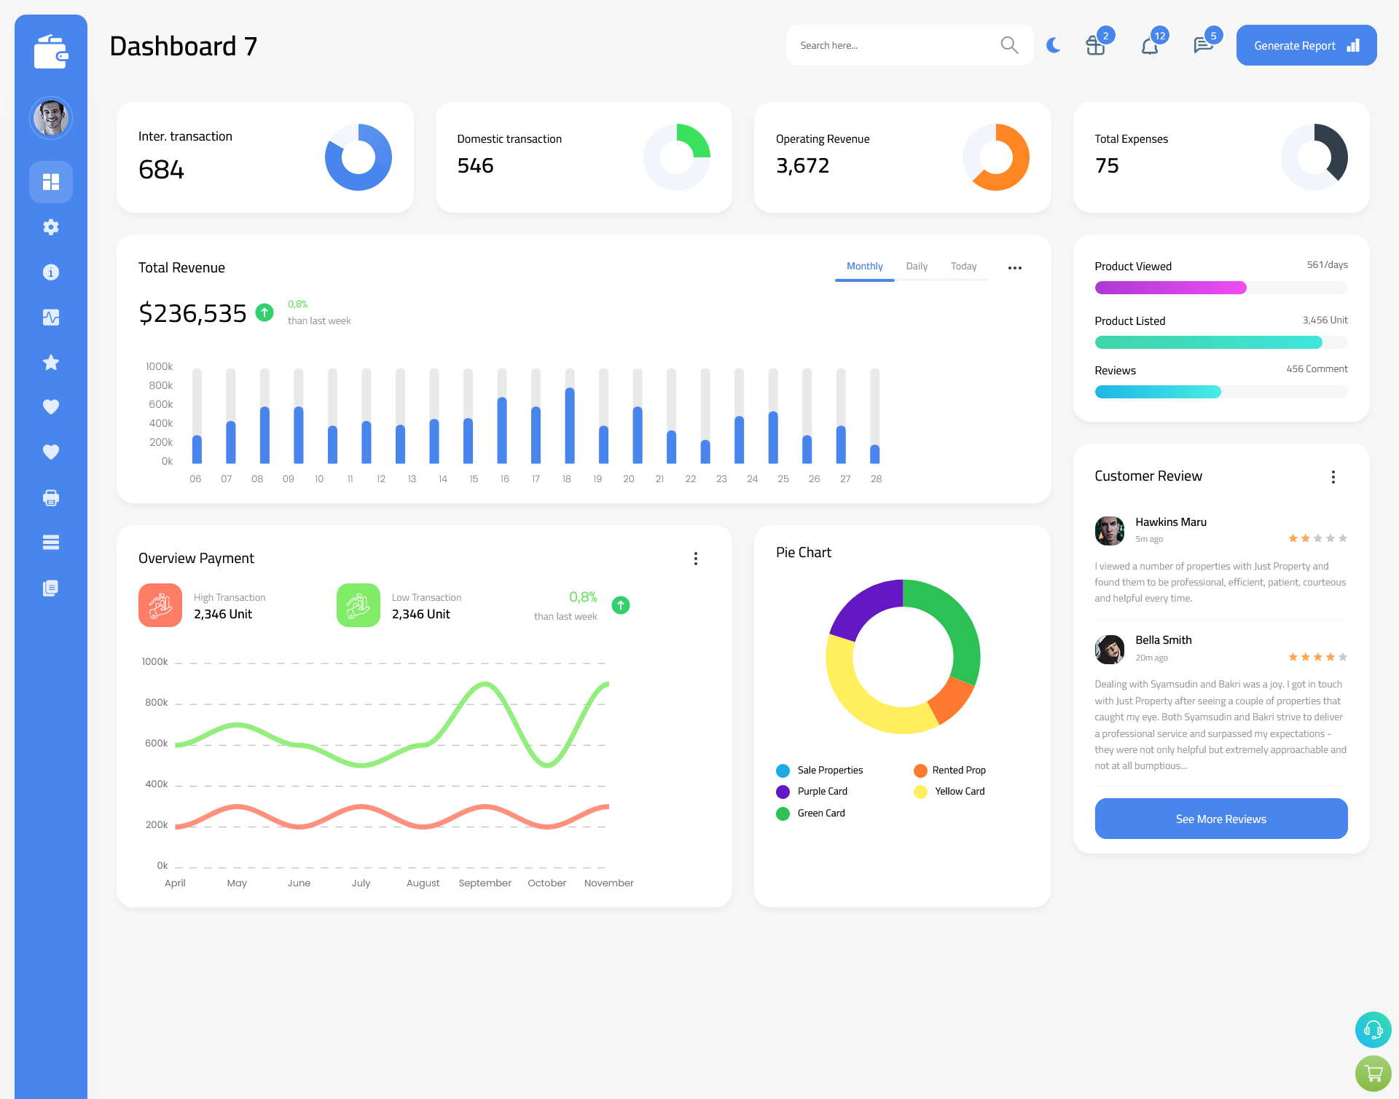Image resolution: width=1399 pixels, height=1099 pixels.
Task: Click the Generate Report button
Action: click(x=1307, y=45)
